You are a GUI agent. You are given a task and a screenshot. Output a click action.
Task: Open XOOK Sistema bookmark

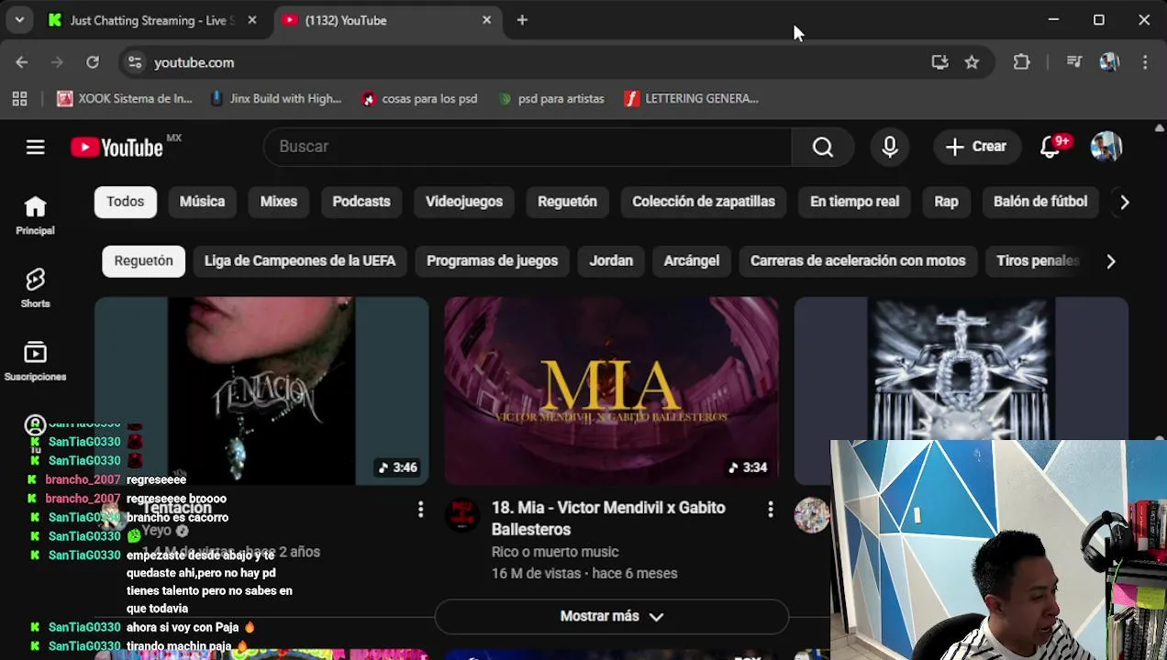click(125, 98)
